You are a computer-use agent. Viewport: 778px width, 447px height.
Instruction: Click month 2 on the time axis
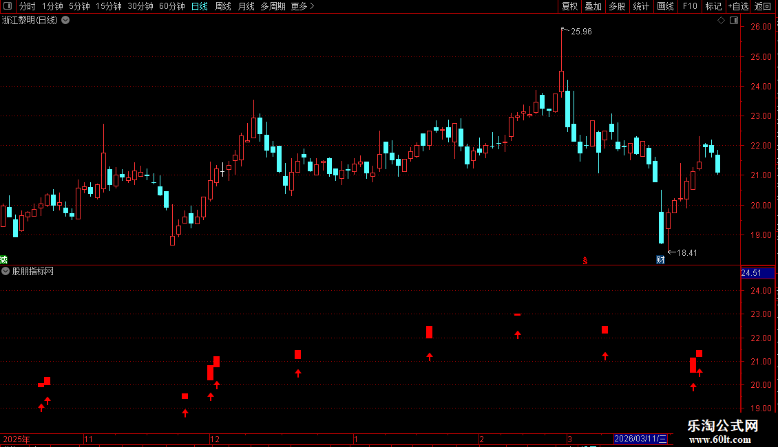click(x=481, y=439)
